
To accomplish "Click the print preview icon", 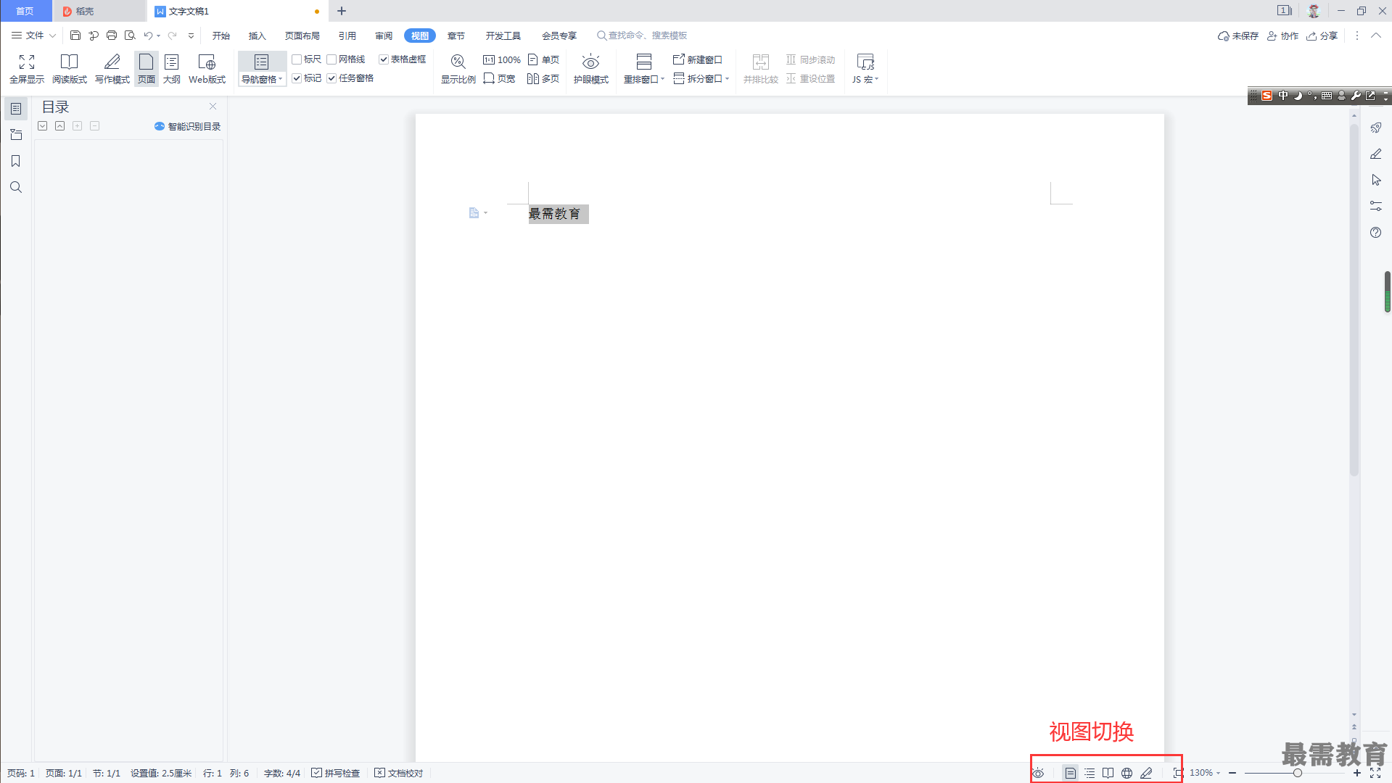I will coord(130,35).
